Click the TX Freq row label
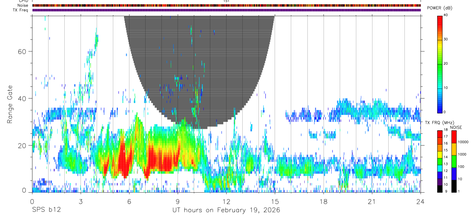The width and height of the screenshot is (473, 218). tap(20, 10)
